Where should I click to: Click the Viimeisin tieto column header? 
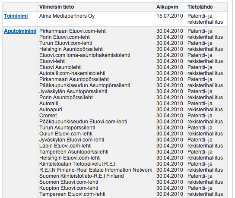[x=57, y=7]
